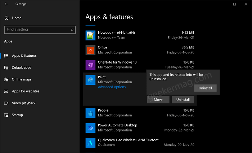Click the Default apps sidebar icon
Screen dimensions: 252x153
6,68
